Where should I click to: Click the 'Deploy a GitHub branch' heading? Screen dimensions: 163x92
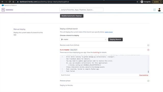[69, 29]
